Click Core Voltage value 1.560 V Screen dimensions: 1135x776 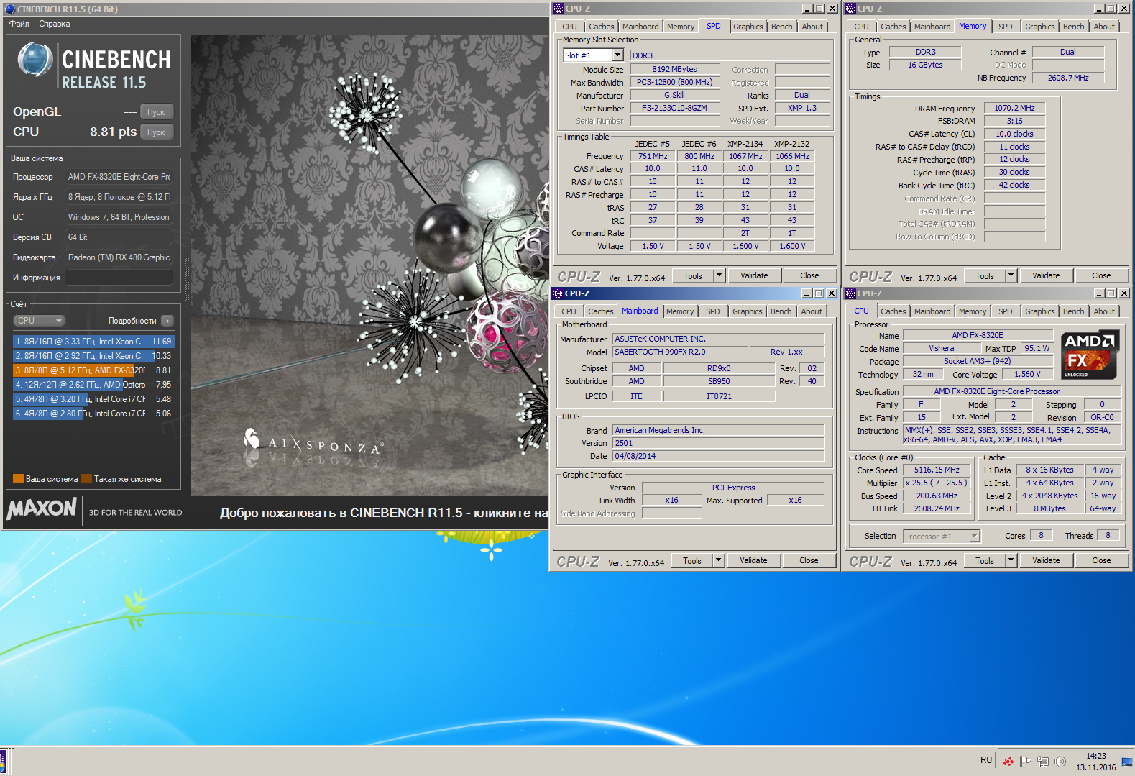point(1027,375)
